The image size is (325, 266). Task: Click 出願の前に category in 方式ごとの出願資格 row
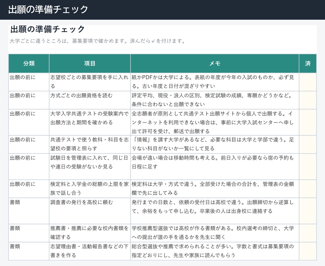coord(29,100)
